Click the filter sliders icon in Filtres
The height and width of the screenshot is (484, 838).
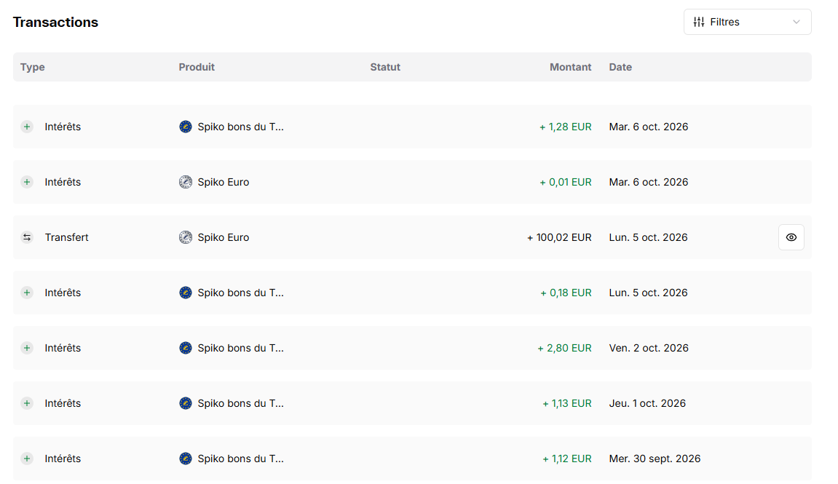click(x=698, y=22)
